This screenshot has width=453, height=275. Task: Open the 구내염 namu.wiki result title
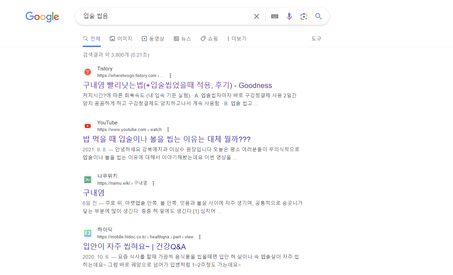94,193
